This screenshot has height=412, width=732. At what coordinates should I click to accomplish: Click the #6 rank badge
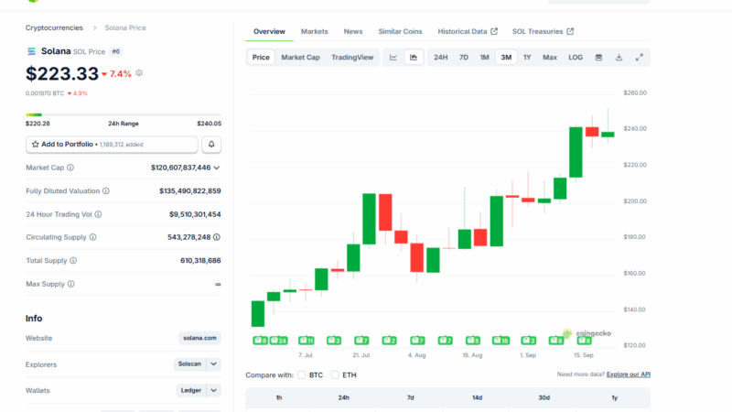(x=116, y=51)
